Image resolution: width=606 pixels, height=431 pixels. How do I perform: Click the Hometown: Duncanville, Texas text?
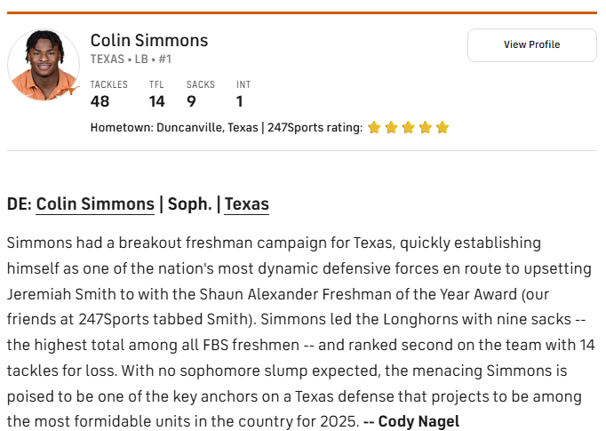pos(174,128)
